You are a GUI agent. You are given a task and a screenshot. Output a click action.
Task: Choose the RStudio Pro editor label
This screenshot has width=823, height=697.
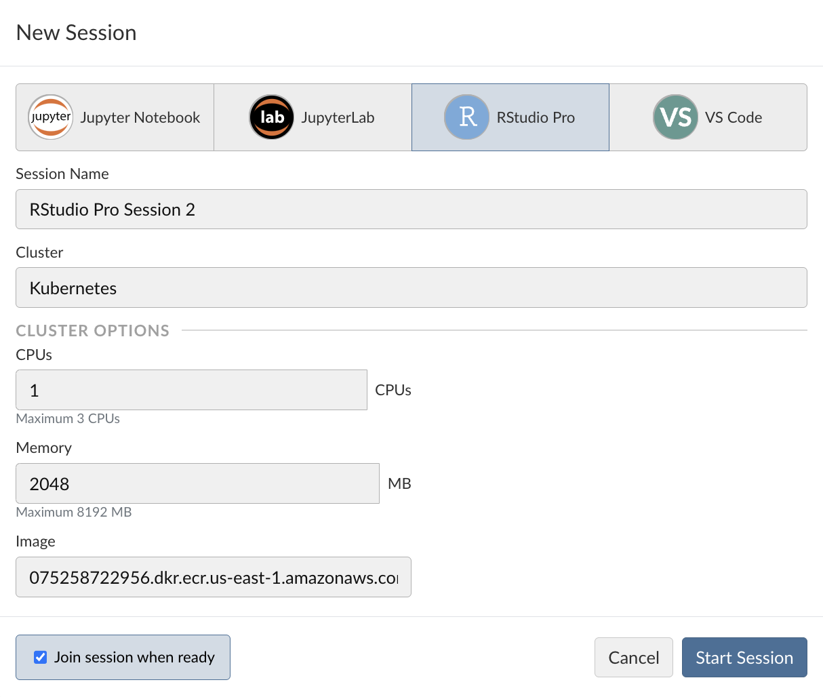click(536, 117)
